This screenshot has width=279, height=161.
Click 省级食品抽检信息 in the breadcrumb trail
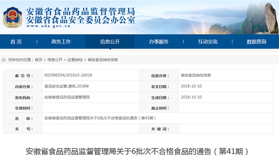pos(102,60)
